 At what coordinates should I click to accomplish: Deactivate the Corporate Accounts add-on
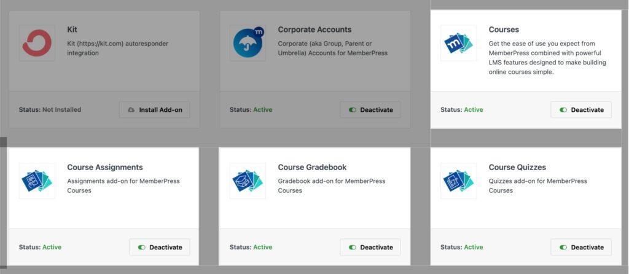[370, 110]
